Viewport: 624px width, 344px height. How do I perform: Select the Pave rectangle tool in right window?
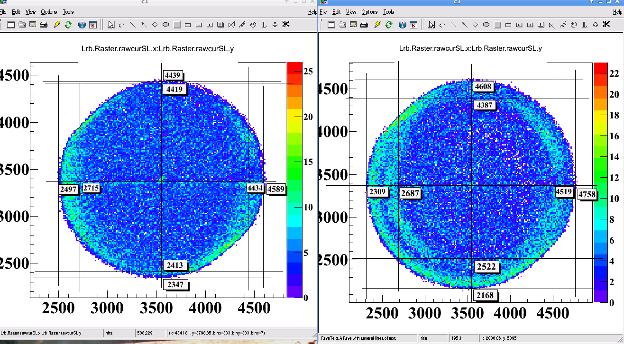pos(508,25)
